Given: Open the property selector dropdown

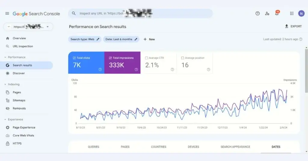Looking at the screenshot, I should point(28,27).
